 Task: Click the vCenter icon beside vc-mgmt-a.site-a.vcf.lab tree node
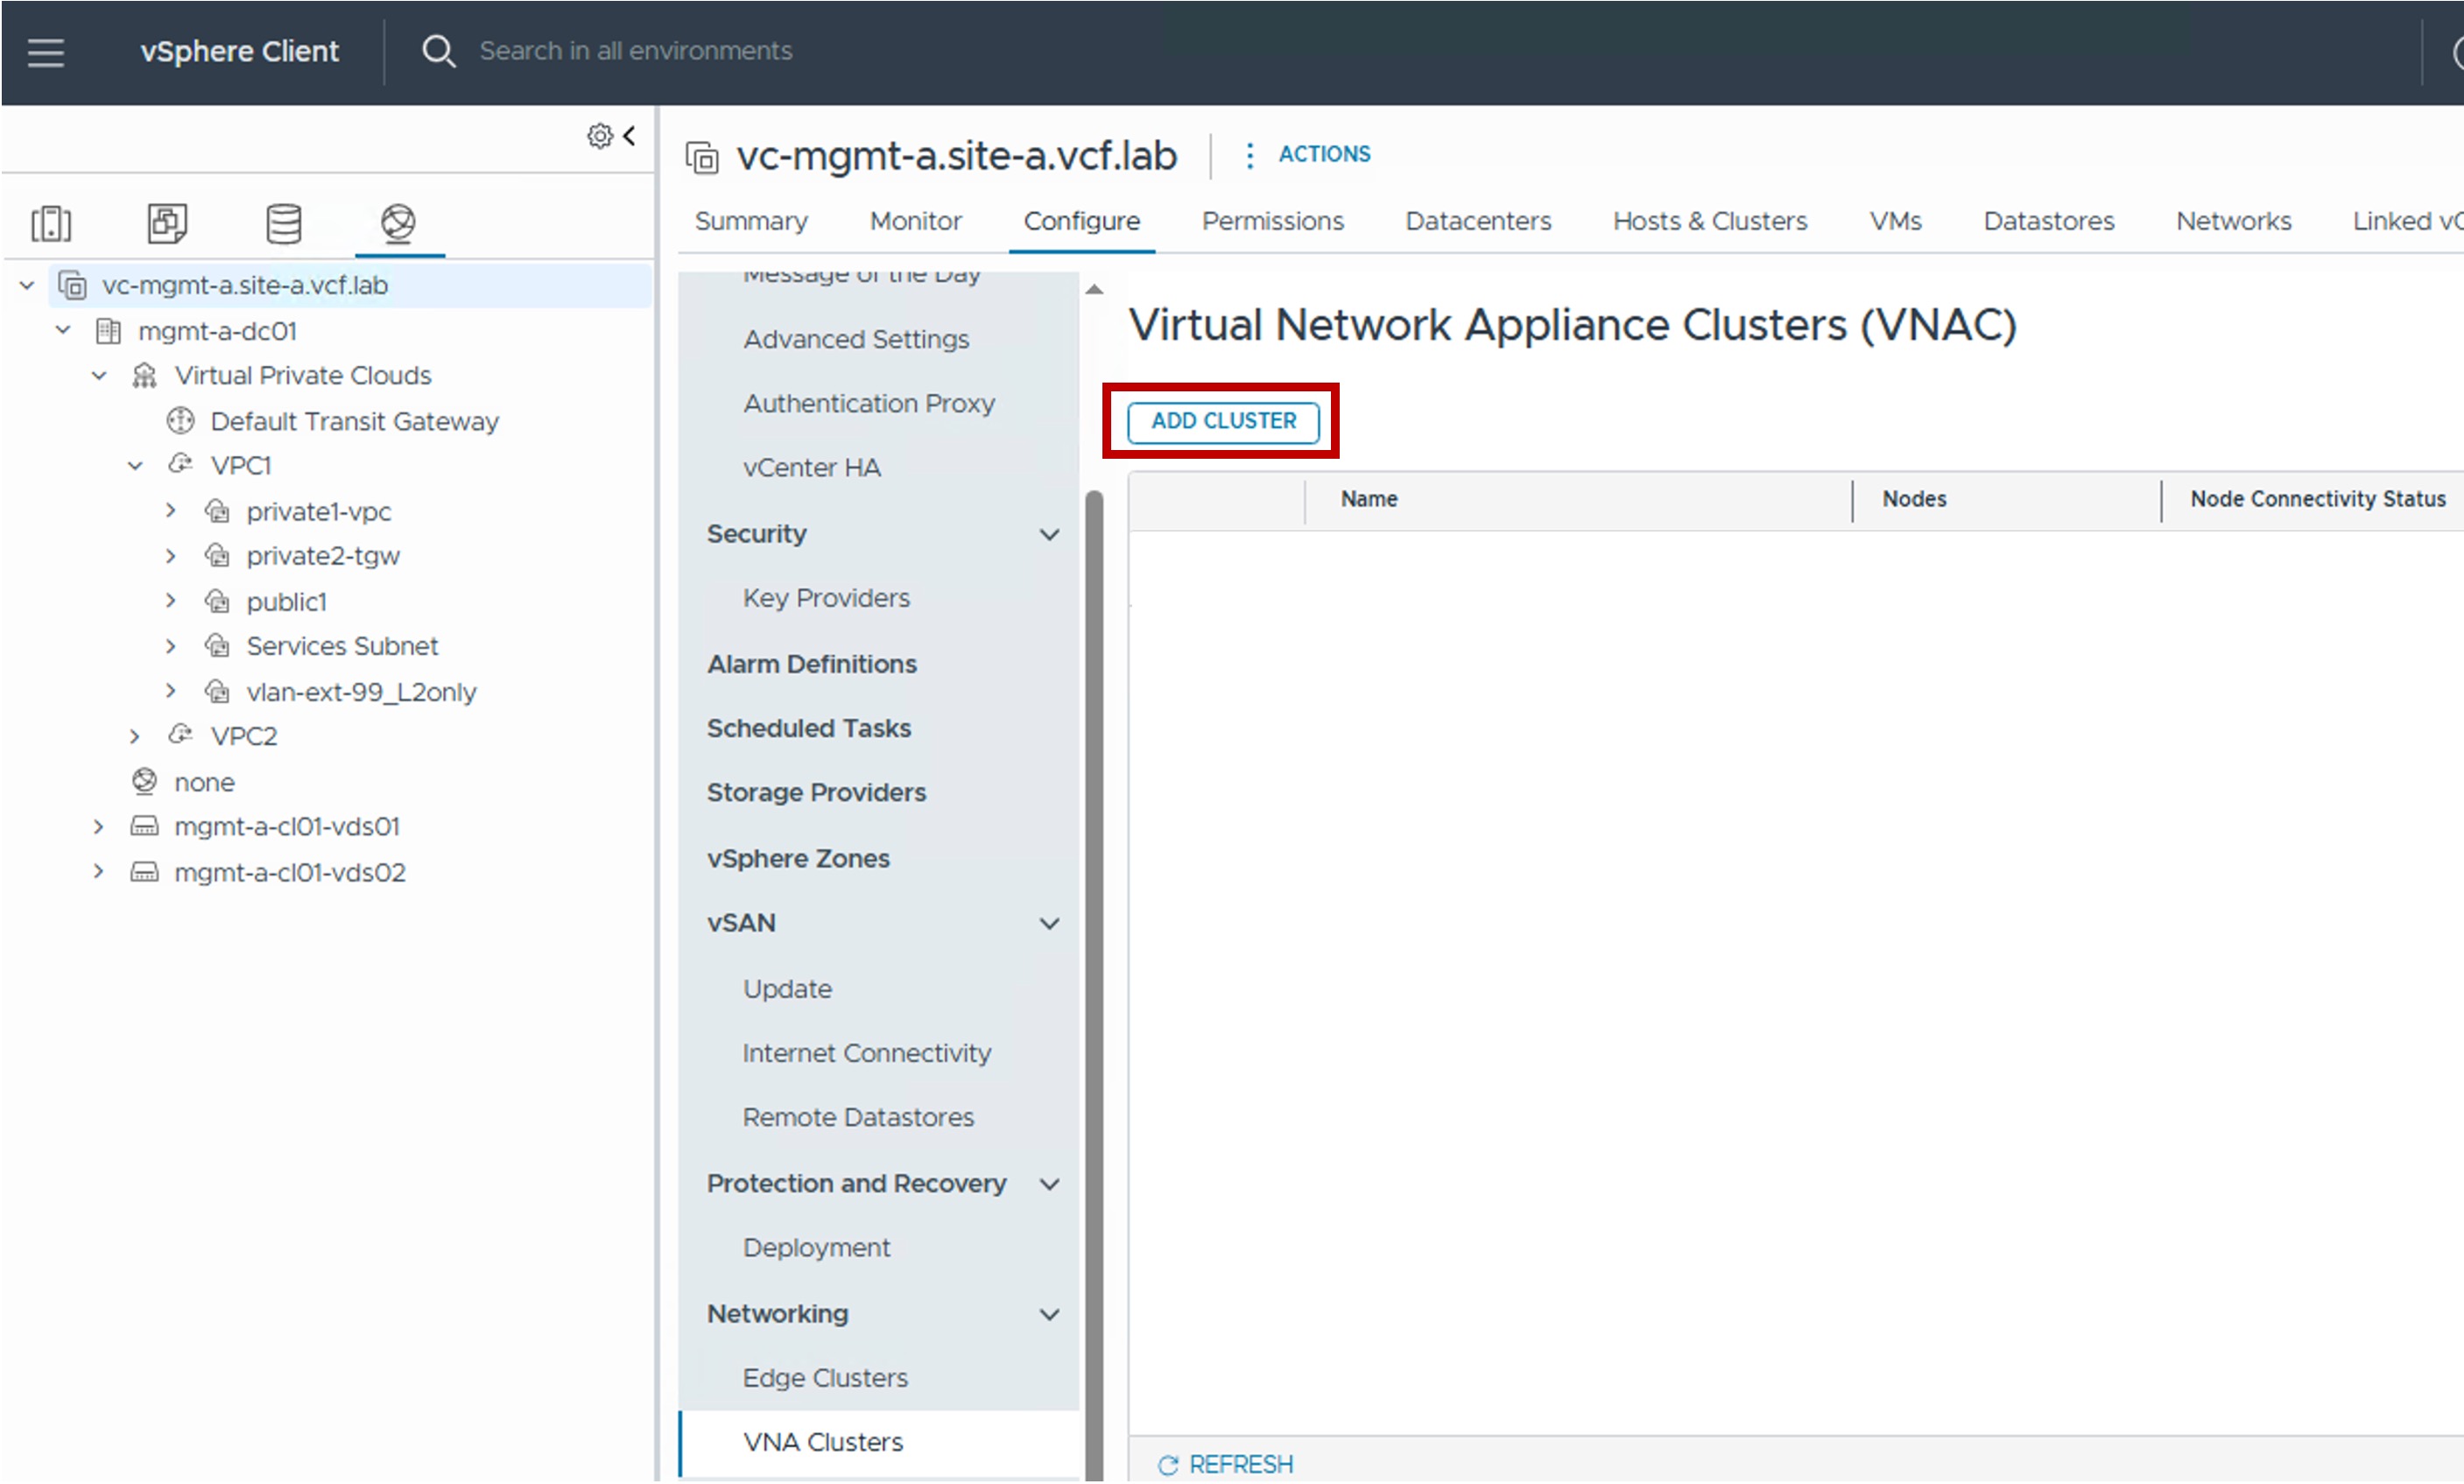point(72,286)
